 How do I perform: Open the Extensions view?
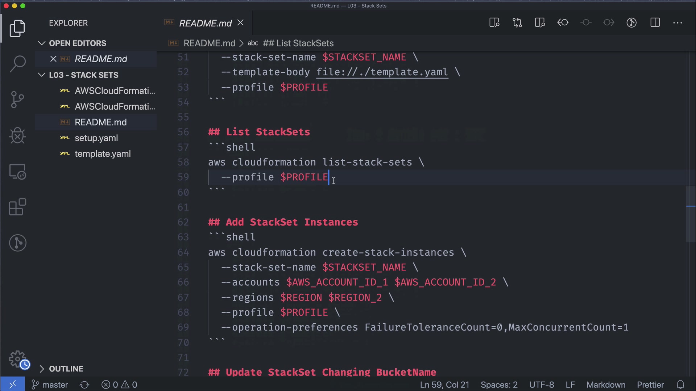click(17, 207)
